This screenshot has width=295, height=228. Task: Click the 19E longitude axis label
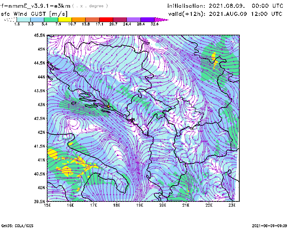[x=140, y=205]
